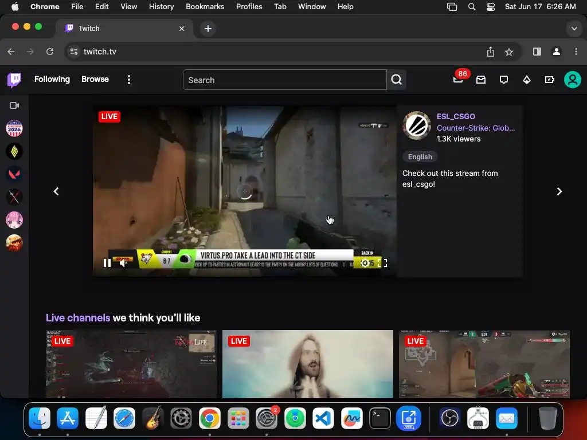Click the Turbo ad-free battery icon
The width and height of the screenshot is (587, 440).
pyautogui.click(x=550, y=80)
